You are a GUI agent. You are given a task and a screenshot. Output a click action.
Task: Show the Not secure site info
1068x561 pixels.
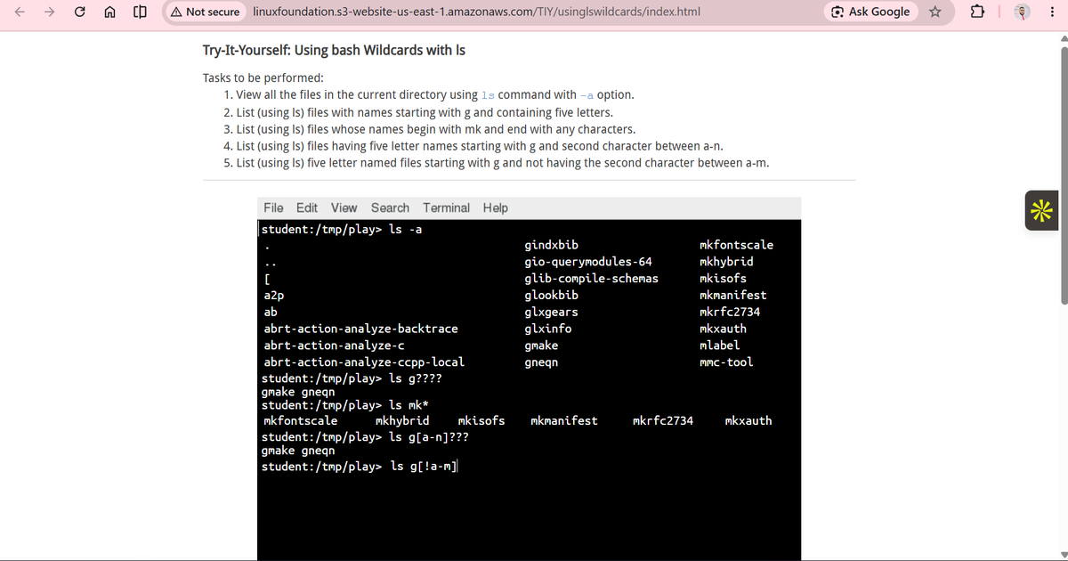pyautogui.click(x=205, y=12)
